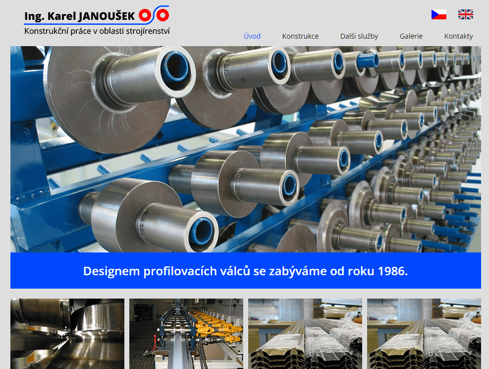Open the fourth thumbnail of wrapped profiles
The image size is (489, 369).
tap(424, 334)
